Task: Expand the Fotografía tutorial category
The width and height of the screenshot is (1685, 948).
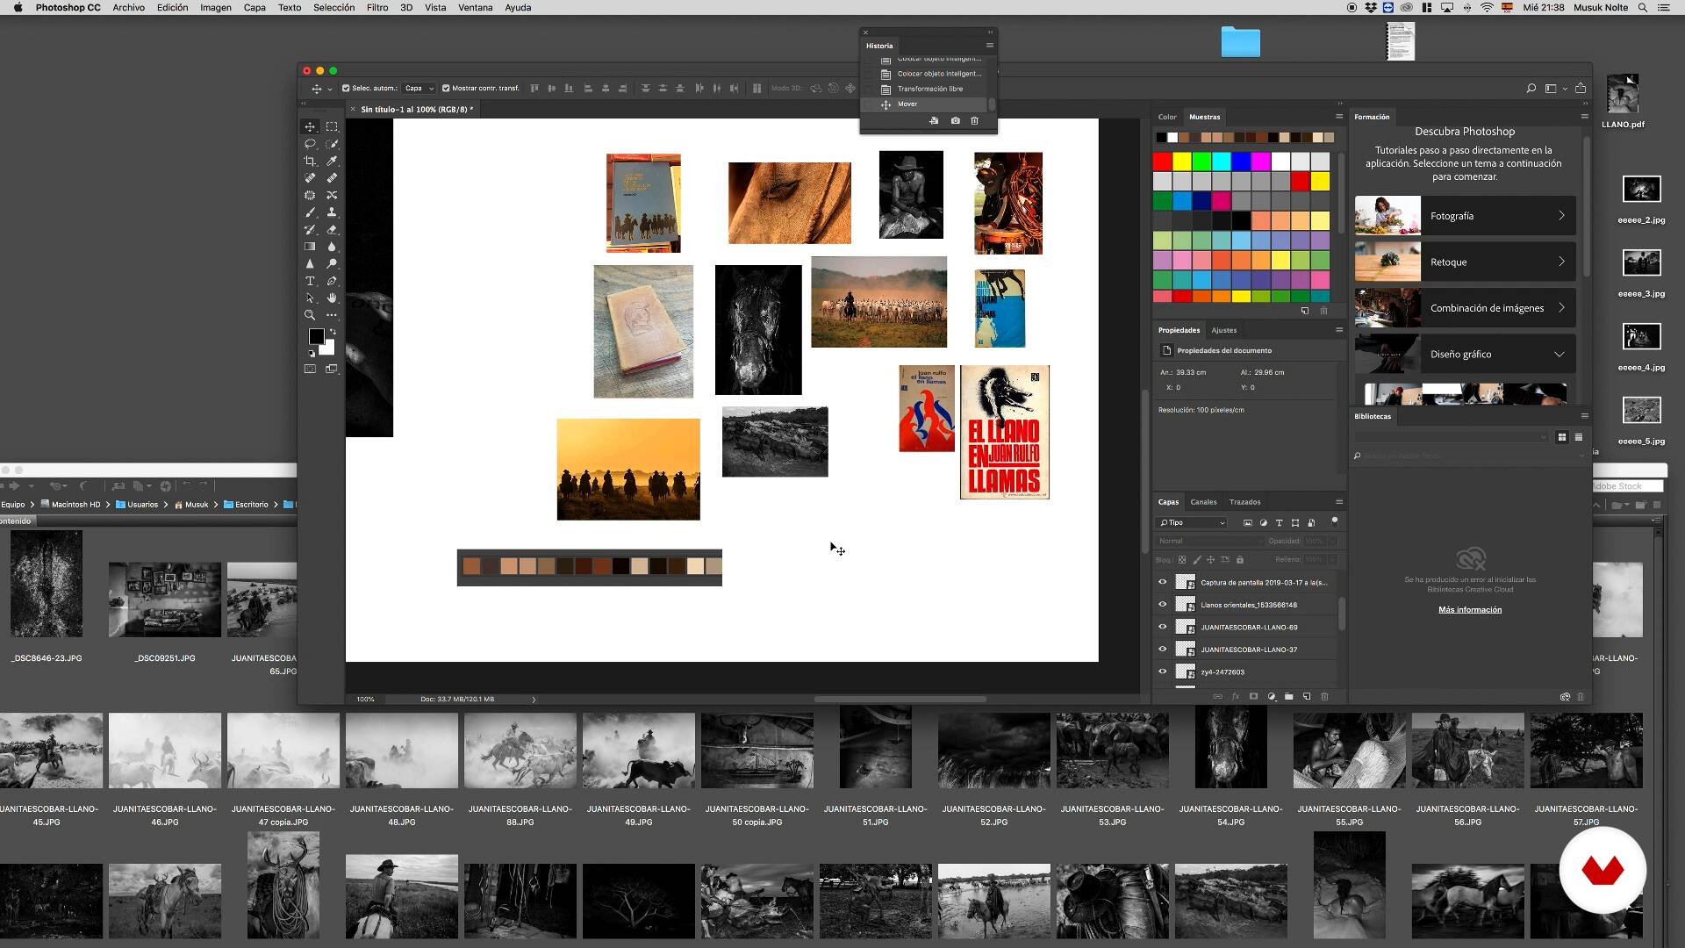Action: [x=1465, y=216]
